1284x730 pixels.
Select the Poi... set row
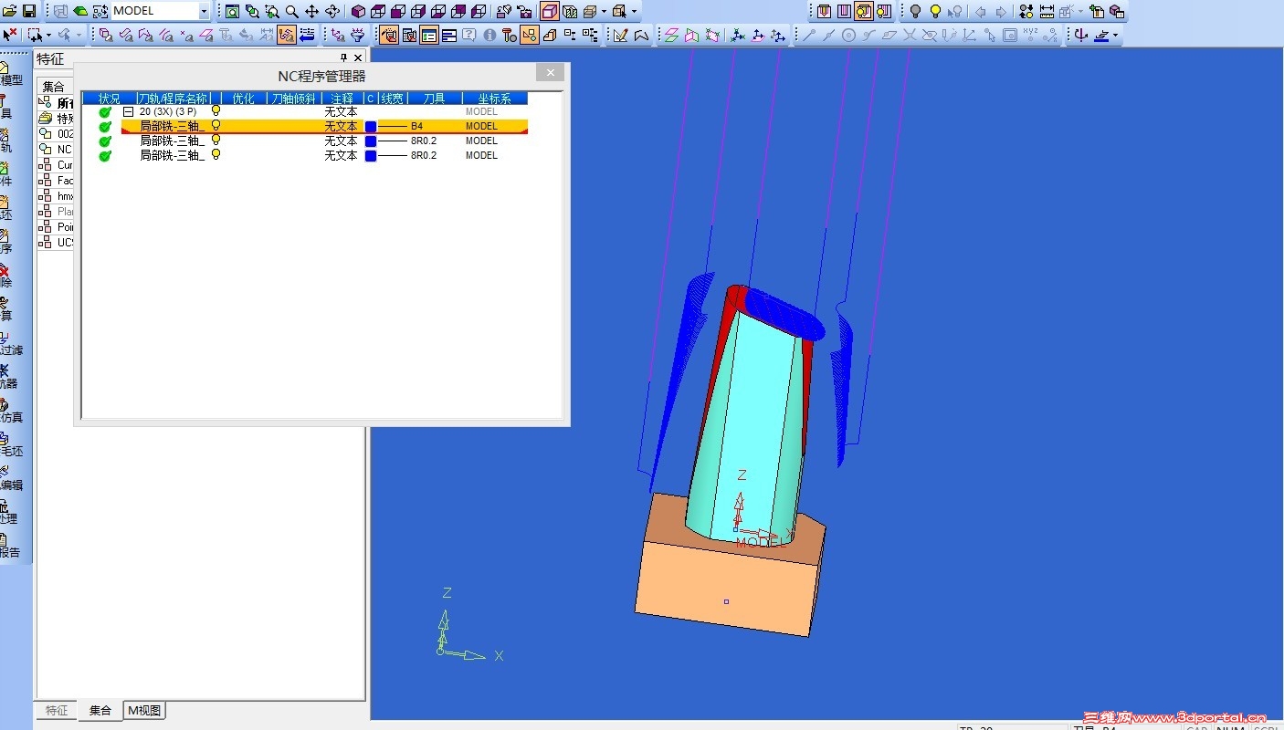pyautogui.click(x=56, y=227)
